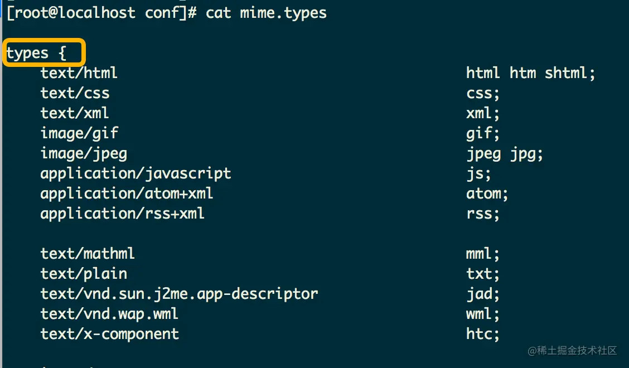The height and width of the screenshot is (368, 629).
Task: Click the image/jpeg entry
Action: tap(84, 154)
